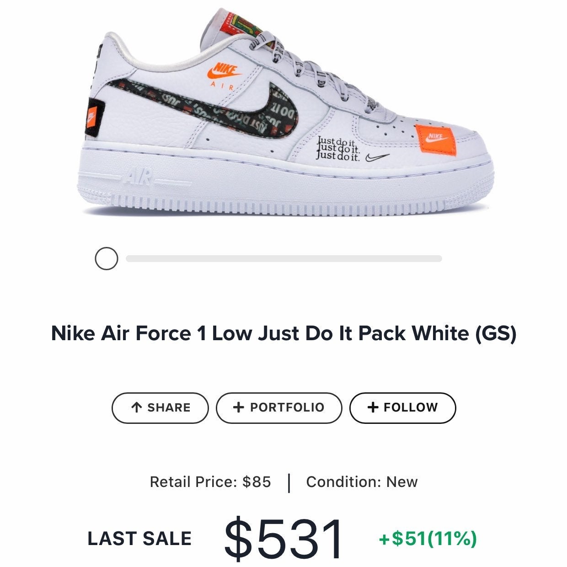Click the up arrow icon in SHARE
The width and height of the screenshot is (567, 567).
pos(136,407)
